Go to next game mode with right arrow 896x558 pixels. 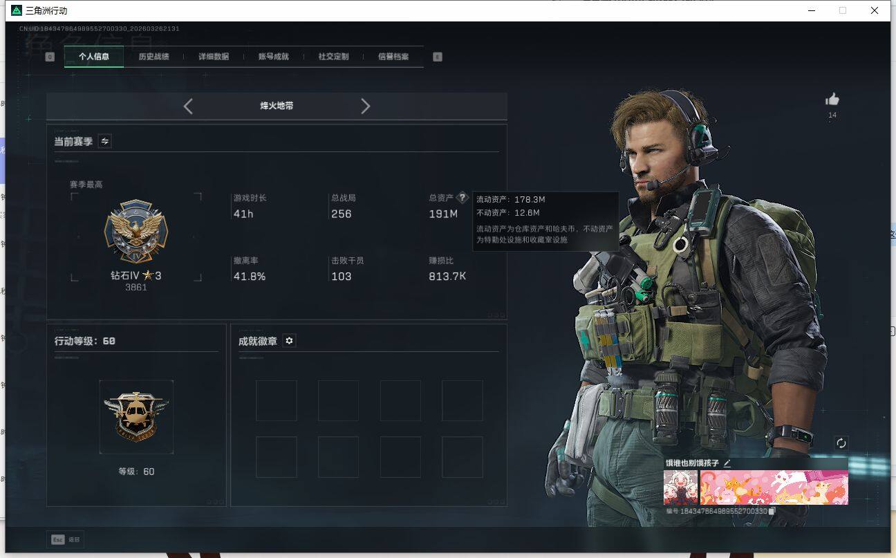pyautogui.click(x=366, y=106)
